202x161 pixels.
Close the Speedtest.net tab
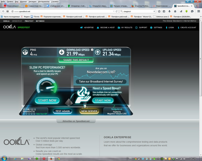point(192,6)
